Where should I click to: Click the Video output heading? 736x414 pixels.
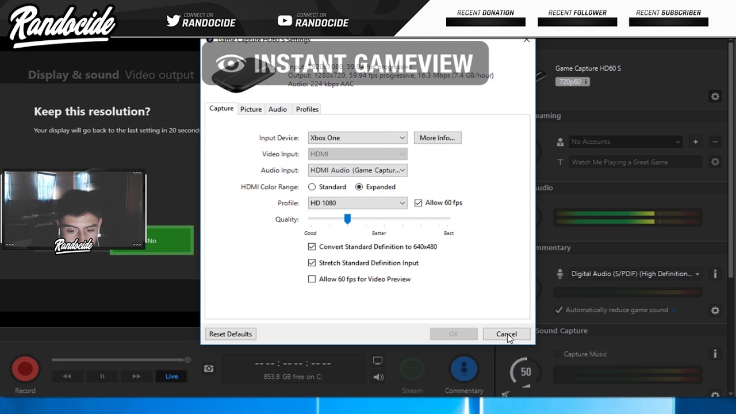(159, 75)
